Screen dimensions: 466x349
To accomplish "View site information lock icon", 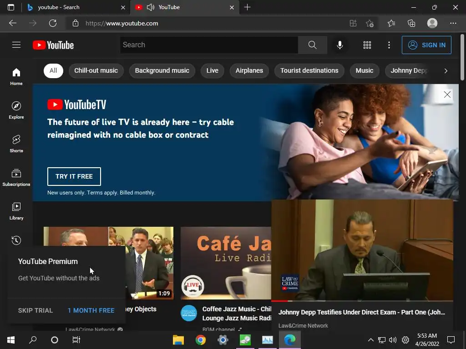I will click(76, 23).
